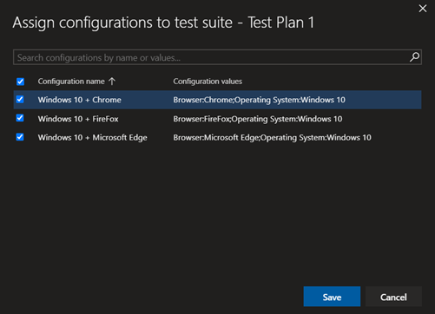Image resolution: width=435 pixels, height=314 pixels.
Task: Click the Browser:Chrome configuration values text
Action: 259,100
